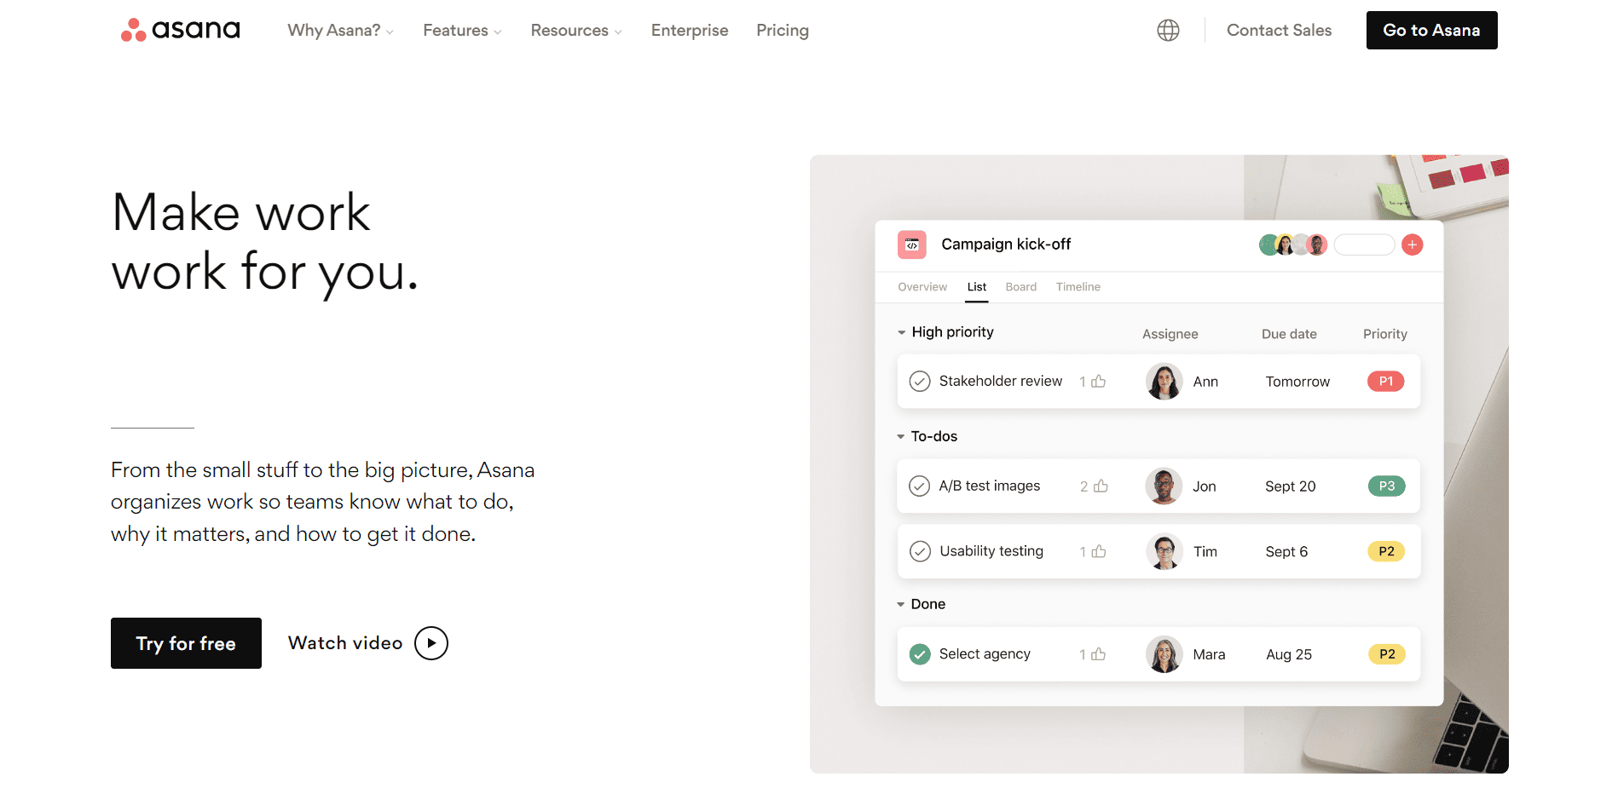
Task: Click the Campaign kick-off project icon
Action: (912, 245)
